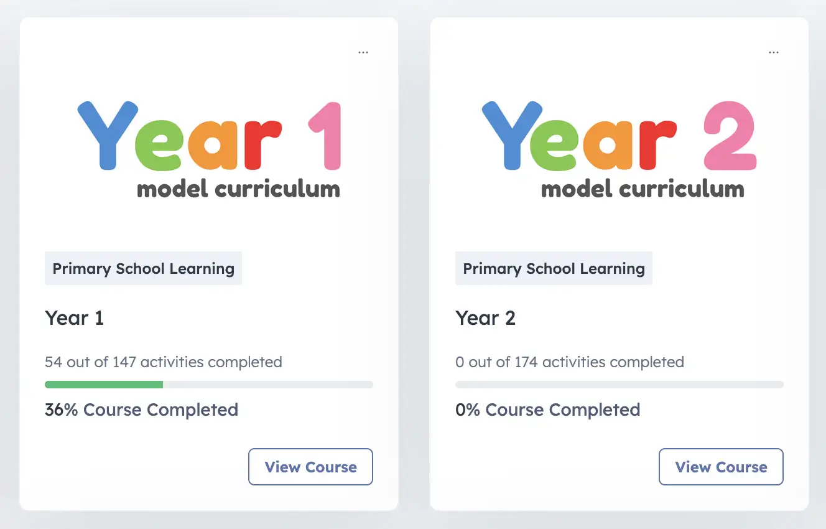Click the green Year 1 progress bar

(104, 385)
